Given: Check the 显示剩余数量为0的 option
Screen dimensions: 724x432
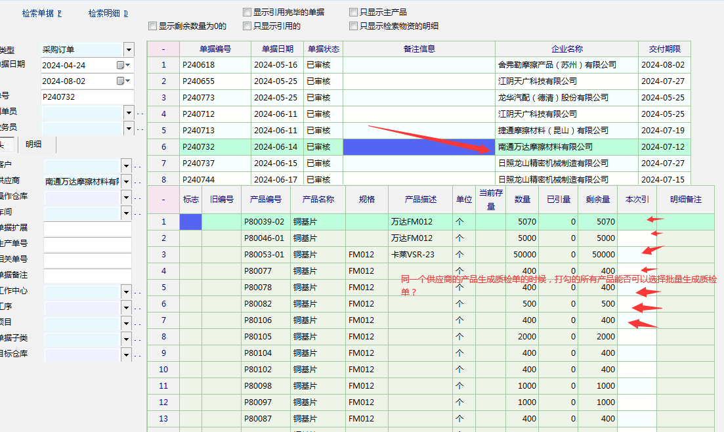Looking at the screenshot, I should click(x=153, y=26).
